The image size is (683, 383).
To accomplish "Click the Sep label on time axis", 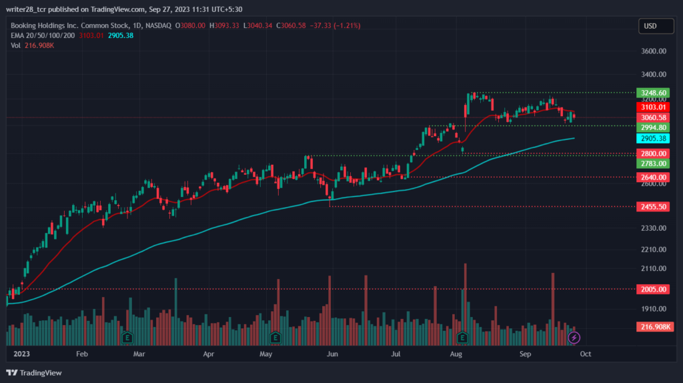I will coord(526,354).
